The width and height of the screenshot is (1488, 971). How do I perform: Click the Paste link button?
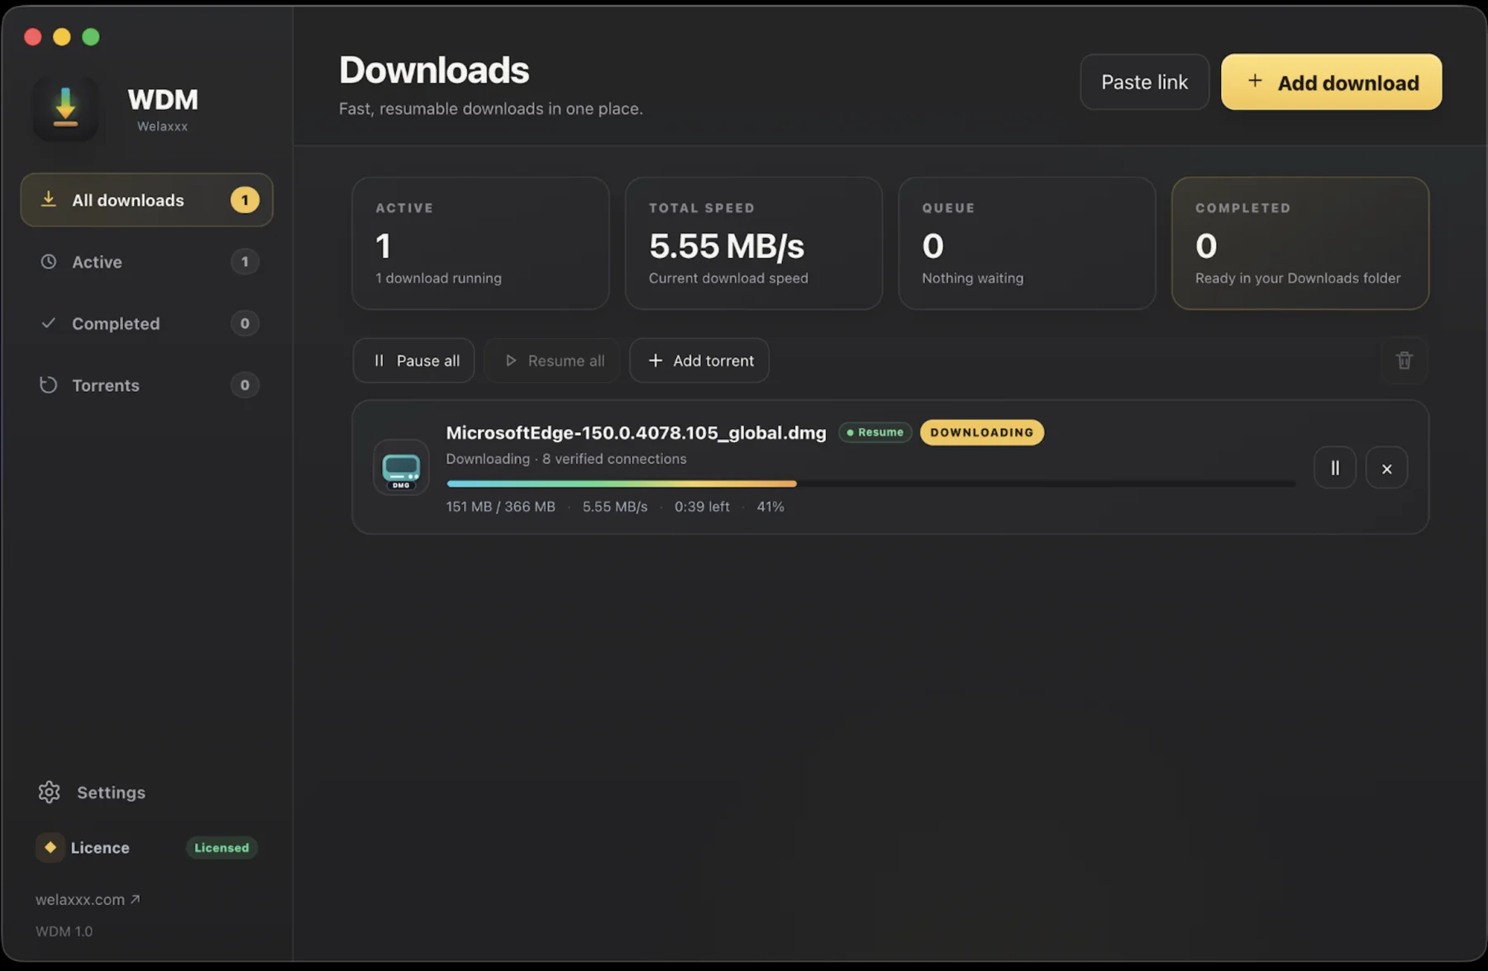tap(1144, 82)
